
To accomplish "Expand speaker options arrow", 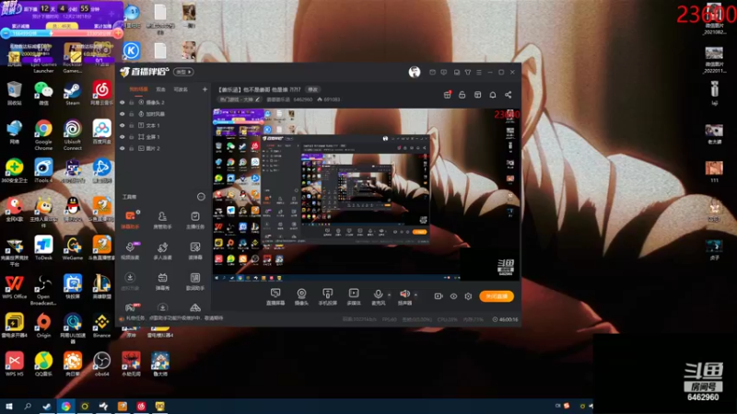I will (x=415, y=294).
